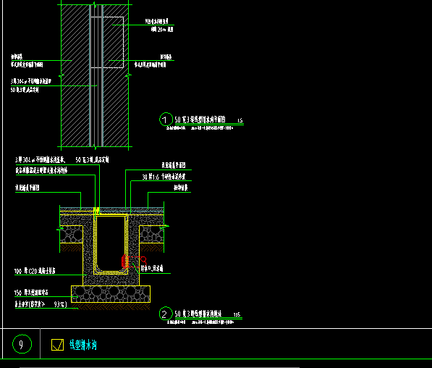Click the "150" gravel layer annotation label

tap(31, 292)
